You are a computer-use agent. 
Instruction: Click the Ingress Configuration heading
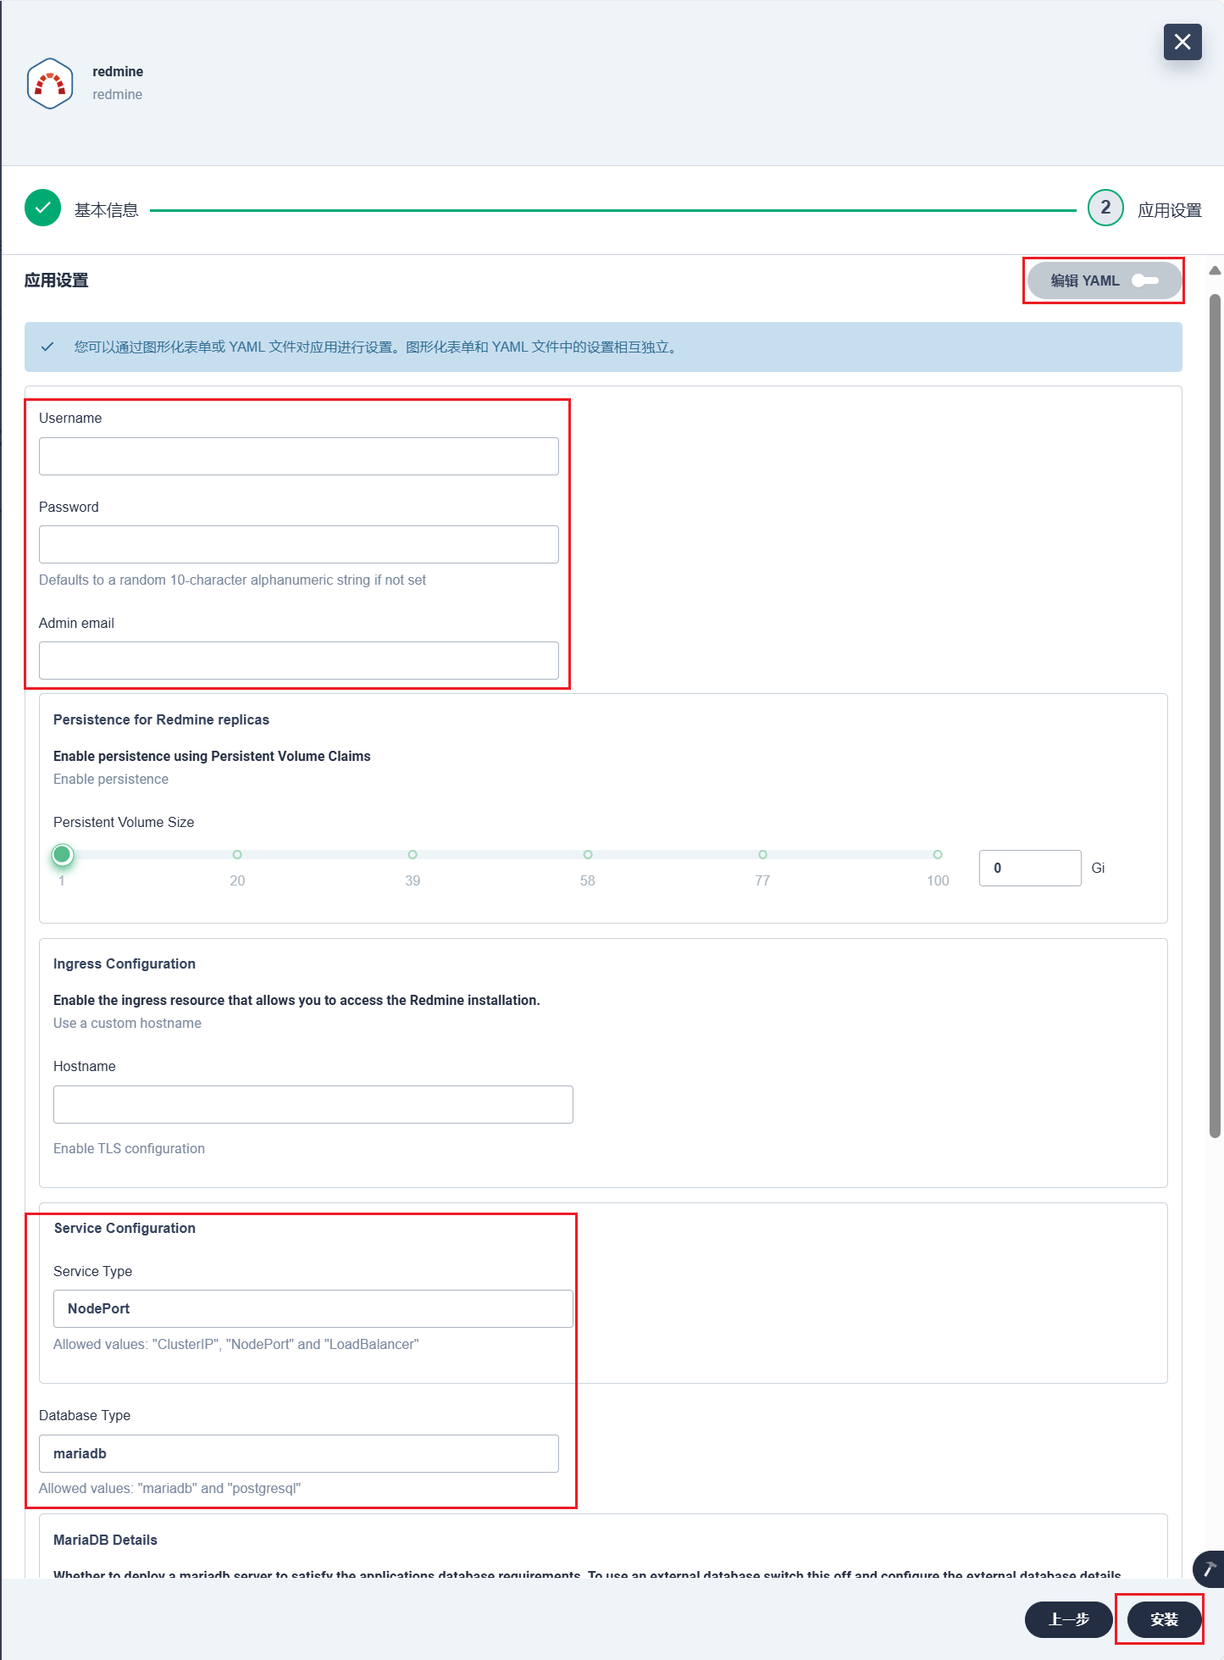coord(125,963)
